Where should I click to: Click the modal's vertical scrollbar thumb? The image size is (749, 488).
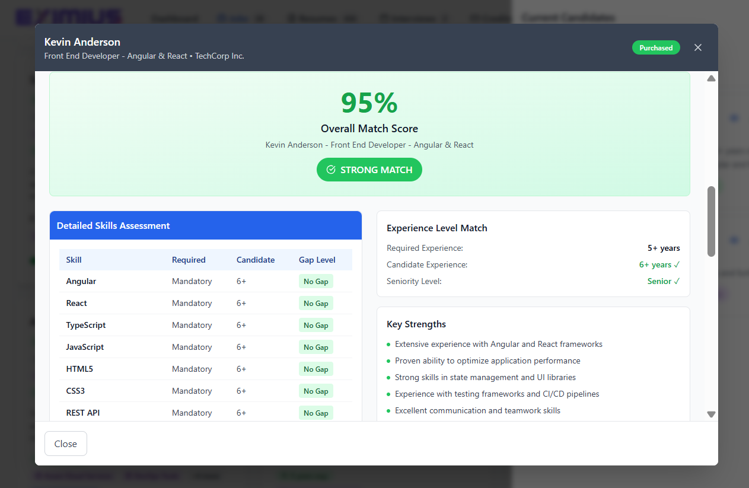tap(711, 221)
